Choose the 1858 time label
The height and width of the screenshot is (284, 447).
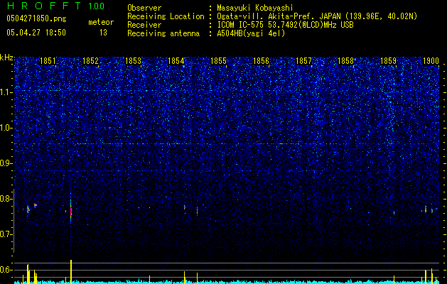(346, 61)
